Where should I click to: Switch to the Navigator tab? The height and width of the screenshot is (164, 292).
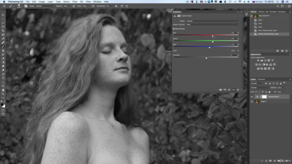point(282,12)
